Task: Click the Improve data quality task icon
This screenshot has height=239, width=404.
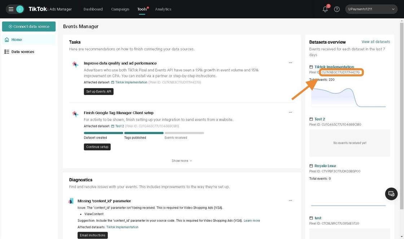Action: 75,64
